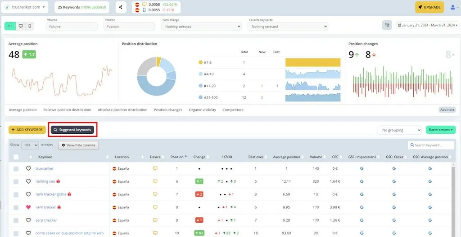Click the desktop device icon in trueranker row
The image size is (461, 237).
click(155, 168)
